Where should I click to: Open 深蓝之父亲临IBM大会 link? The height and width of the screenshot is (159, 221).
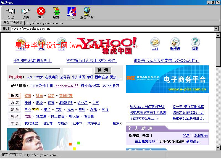tap(188, 113)
